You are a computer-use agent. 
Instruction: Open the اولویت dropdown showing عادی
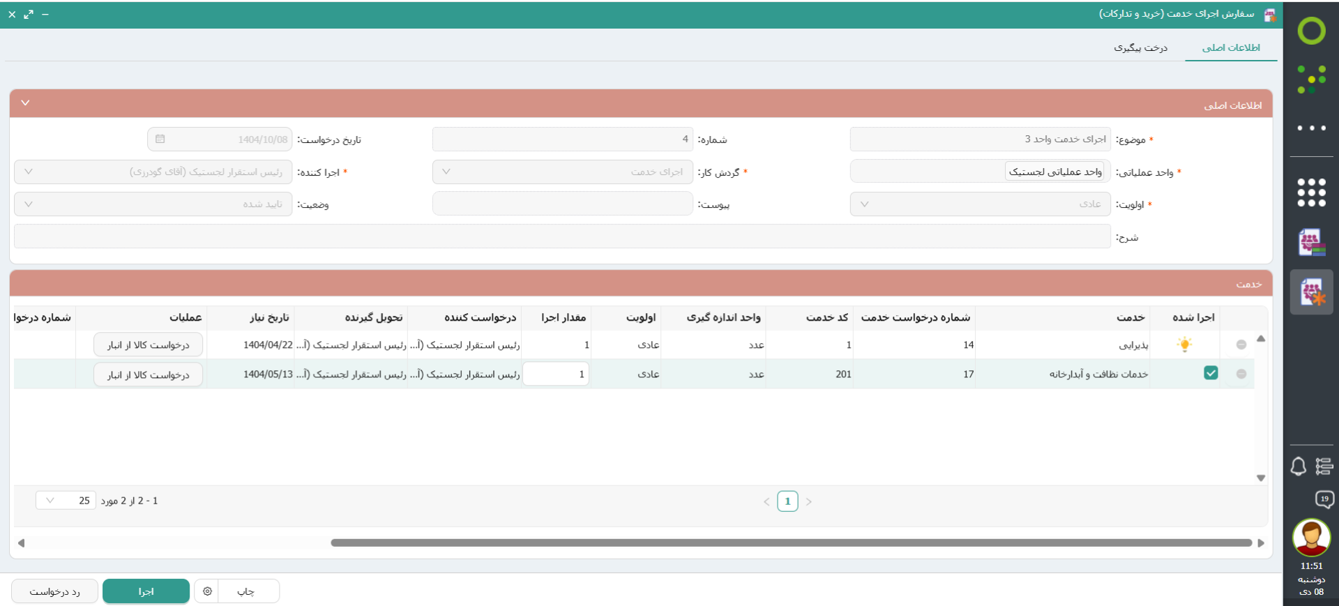[x=980, y=204]
